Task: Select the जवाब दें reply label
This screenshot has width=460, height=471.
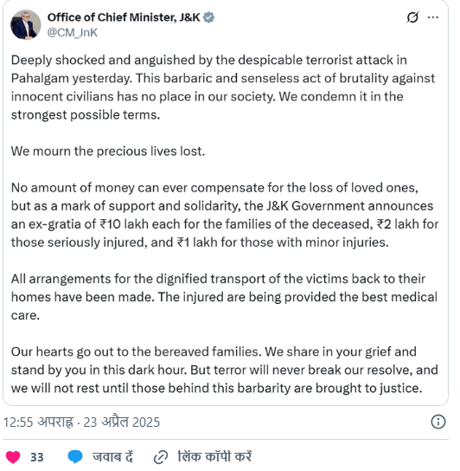Action: point(112,457)
